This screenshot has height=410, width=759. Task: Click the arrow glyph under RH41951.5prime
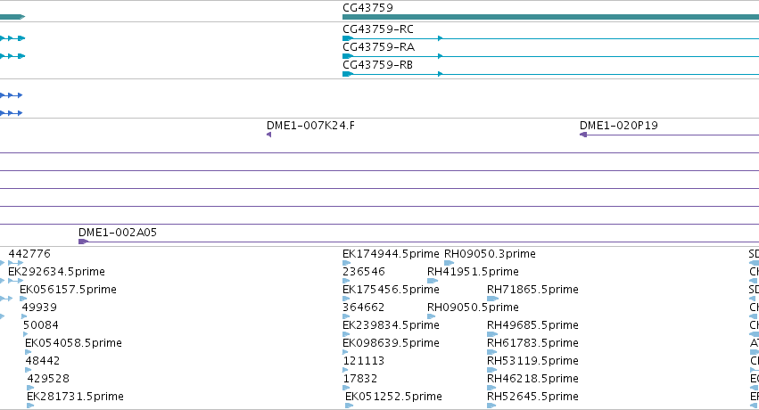coord(433,281)
